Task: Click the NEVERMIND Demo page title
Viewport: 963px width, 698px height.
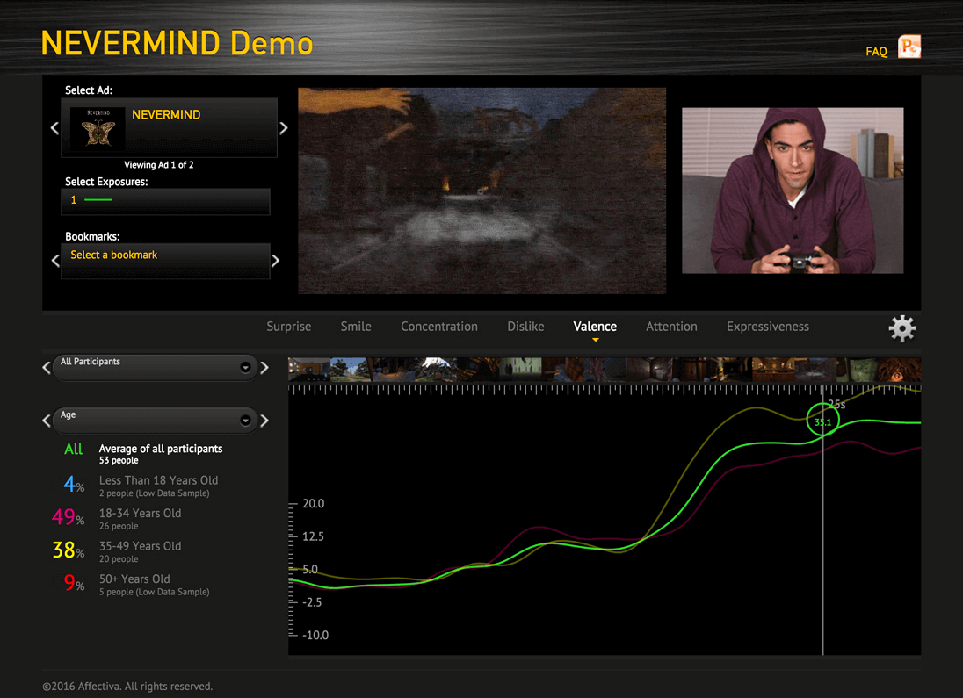Action: click(x=177, y=43)
